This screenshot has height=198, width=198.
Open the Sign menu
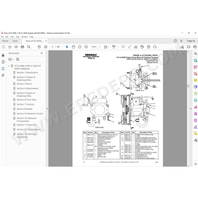18,37
